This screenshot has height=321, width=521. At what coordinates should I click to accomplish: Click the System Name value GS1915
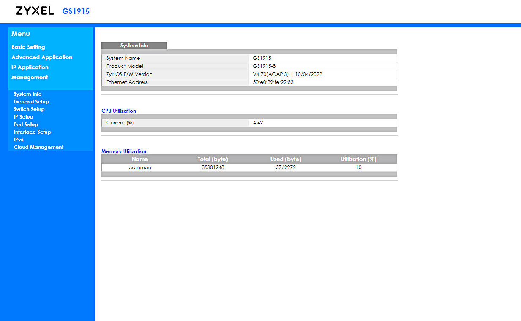point(262,58)
